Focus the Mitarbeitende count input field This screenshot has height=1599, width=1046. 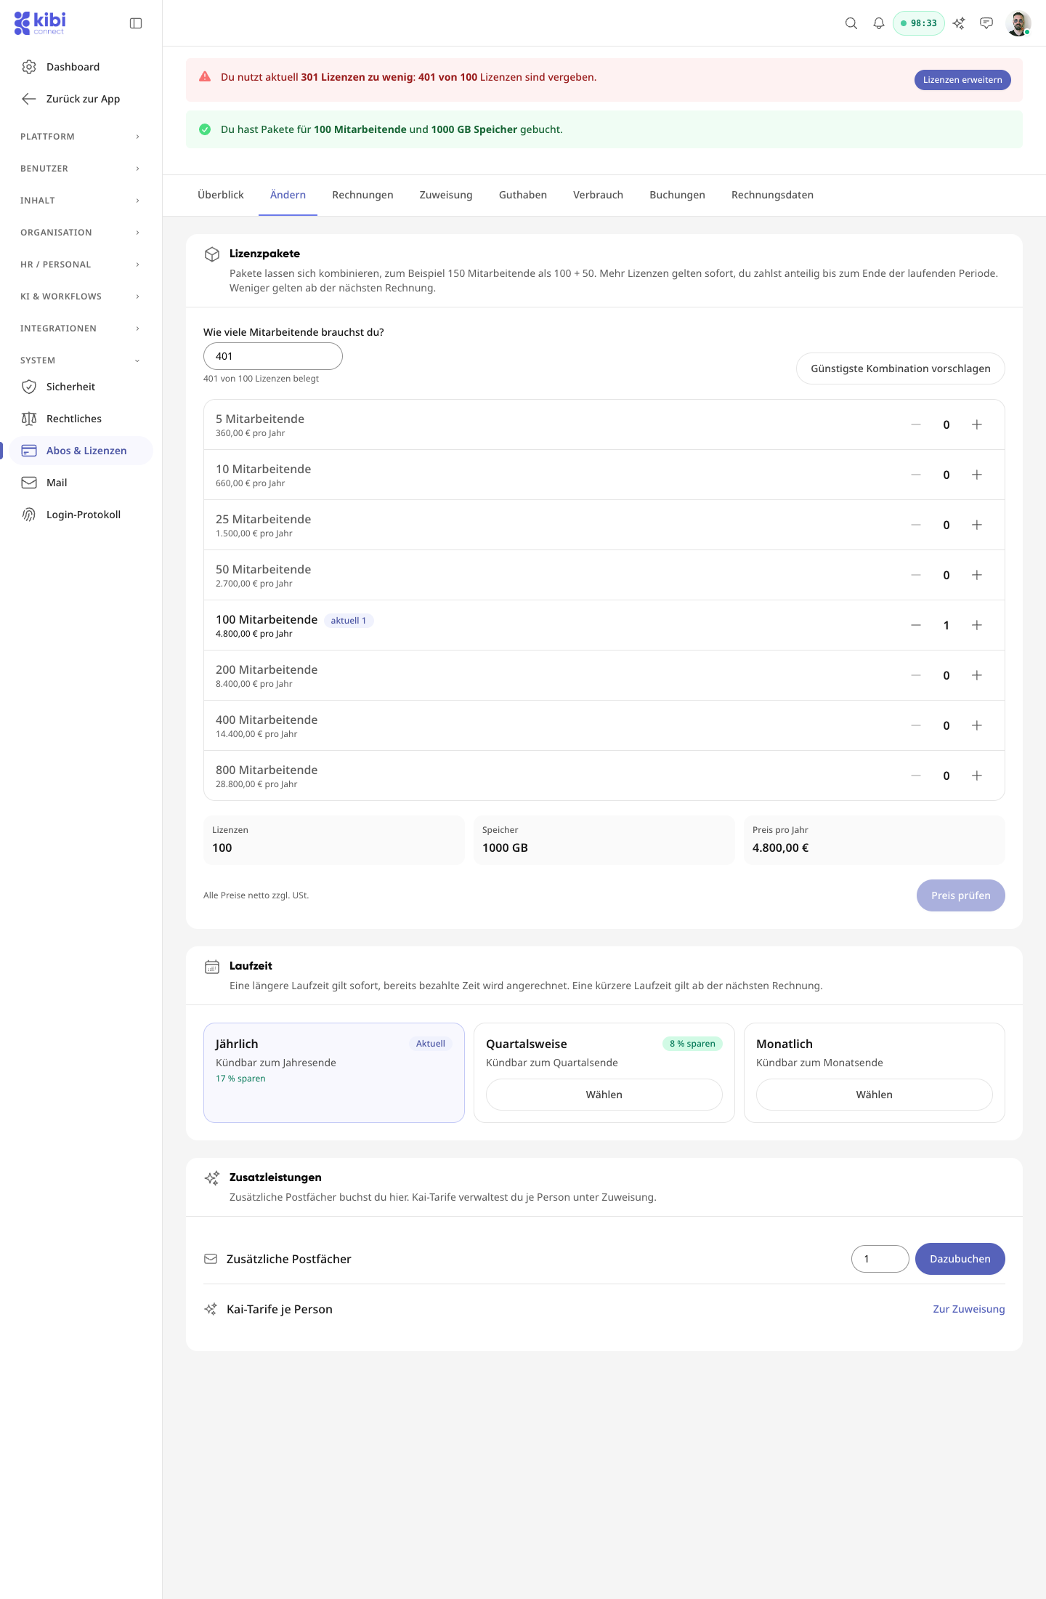(273, 356)
